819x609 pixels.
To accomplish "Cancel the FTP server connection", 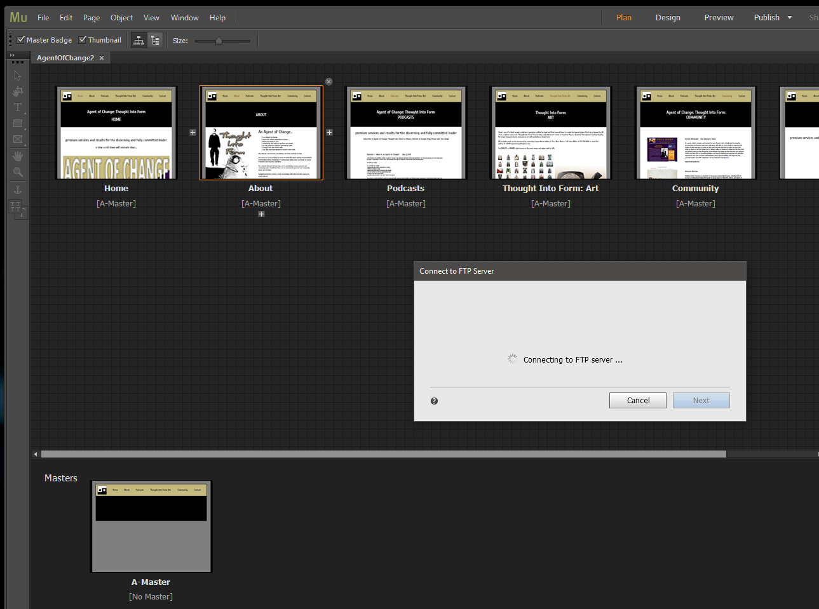I will (638, 401).
